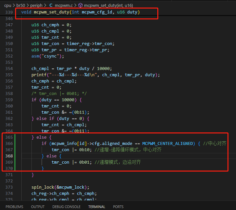Click 'if (duty == 10000)' condition
236x210 pixels.
tap(54, 100)
